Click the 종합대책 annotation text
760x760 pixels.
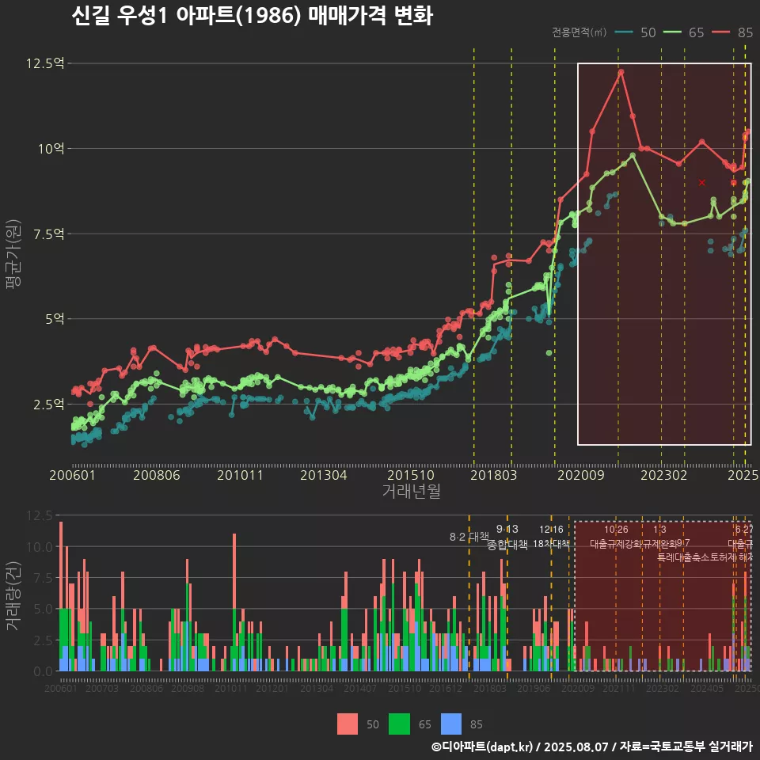(507, 545)
